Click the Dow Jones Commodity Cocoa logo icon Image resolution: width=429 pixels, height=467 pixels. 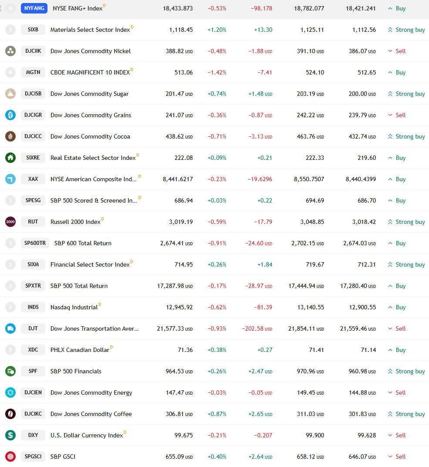click(x=10, y=136)
